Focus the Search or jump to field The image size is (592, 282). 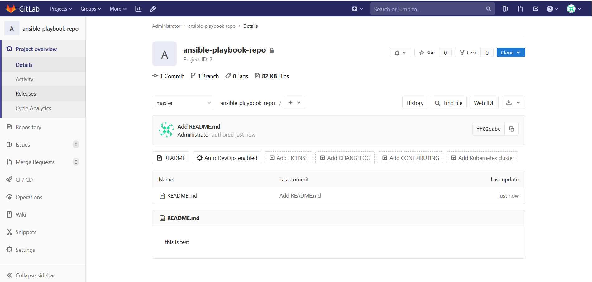coord(432,9)
